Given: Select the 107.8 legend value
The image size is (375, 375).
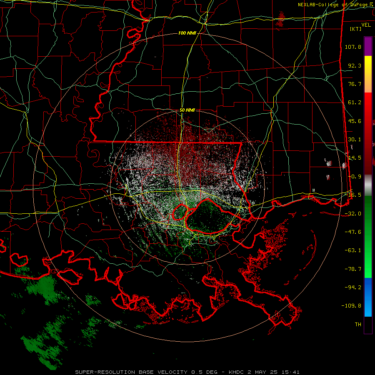Looking at the screenshot, I should coord(353,47).
